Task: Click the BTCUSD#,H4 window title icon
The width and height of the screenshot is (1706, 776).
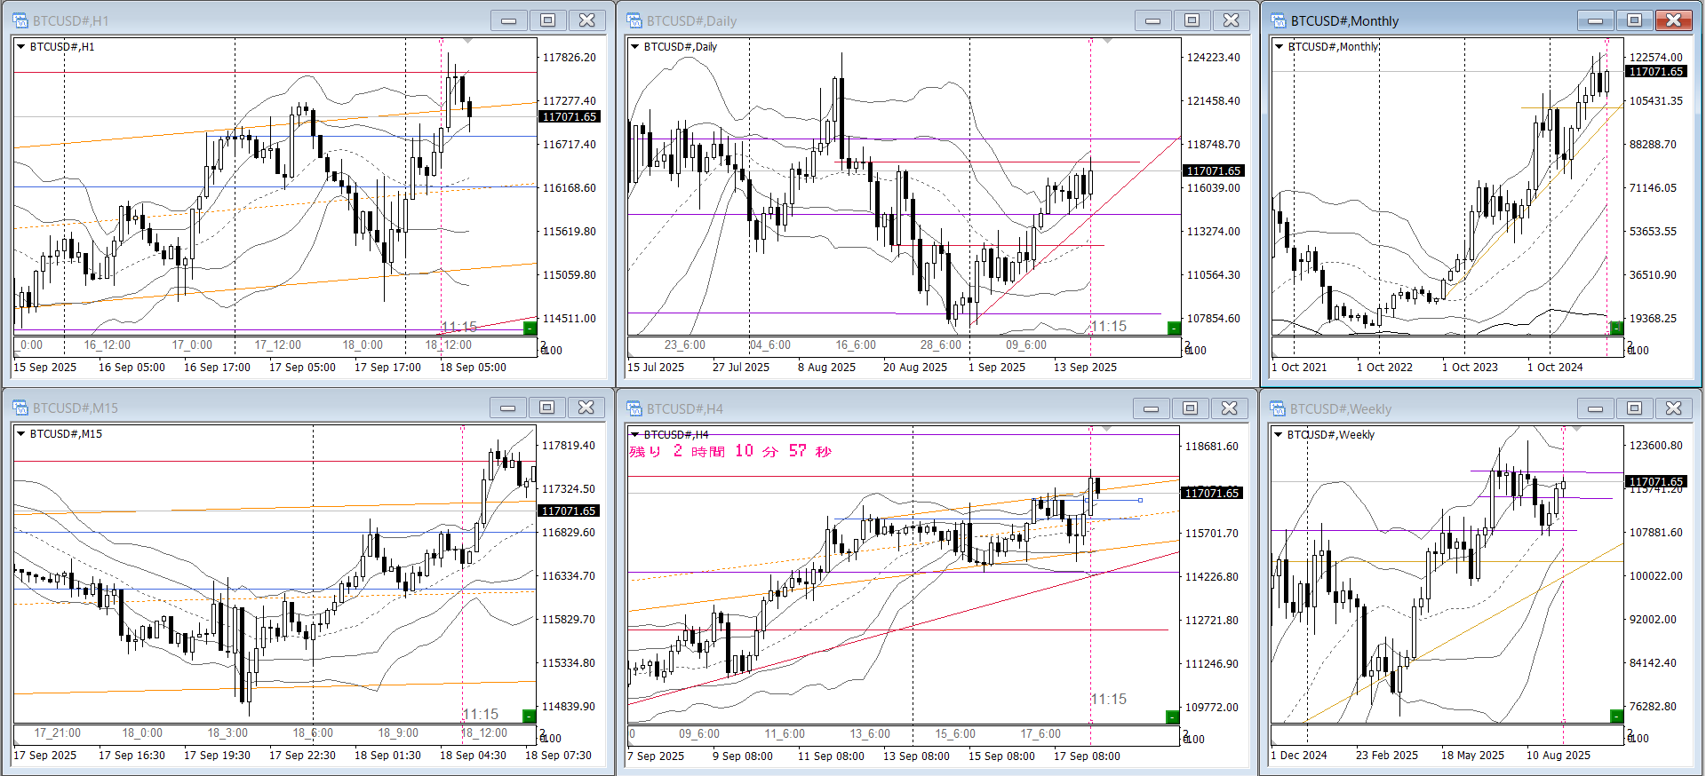Action: pyautogui.click(x=634, y=408)
